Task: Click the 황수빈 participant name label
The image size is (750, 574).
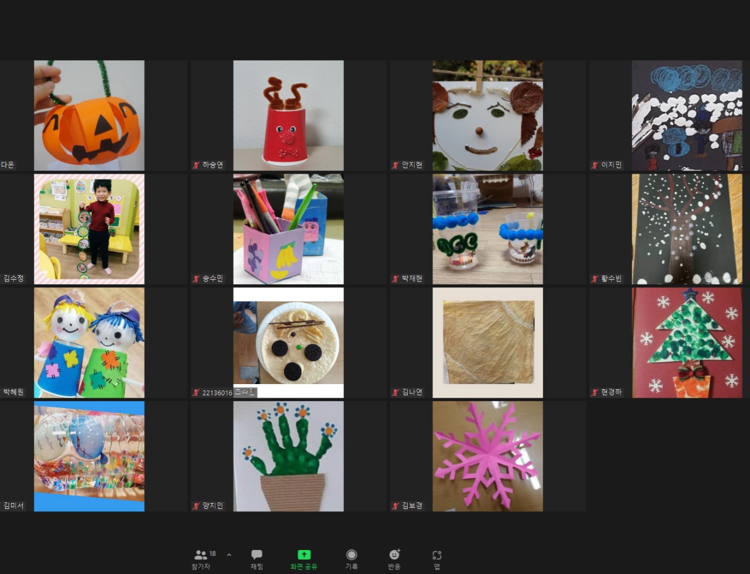Action: pyautogui.click(x=611, y=278)
